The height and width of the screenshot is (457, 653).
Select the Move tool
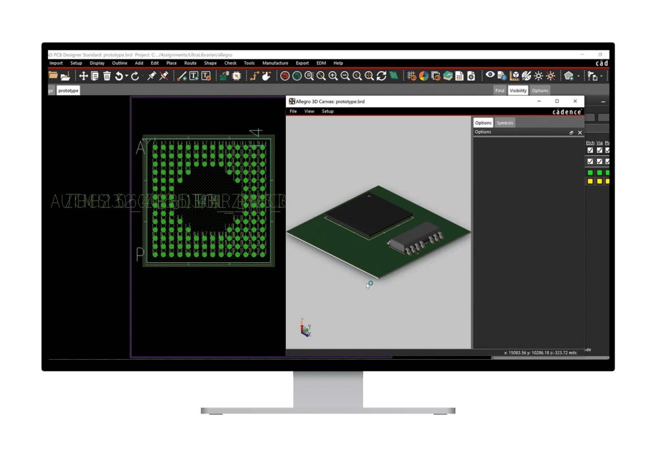tap(83, 76)
